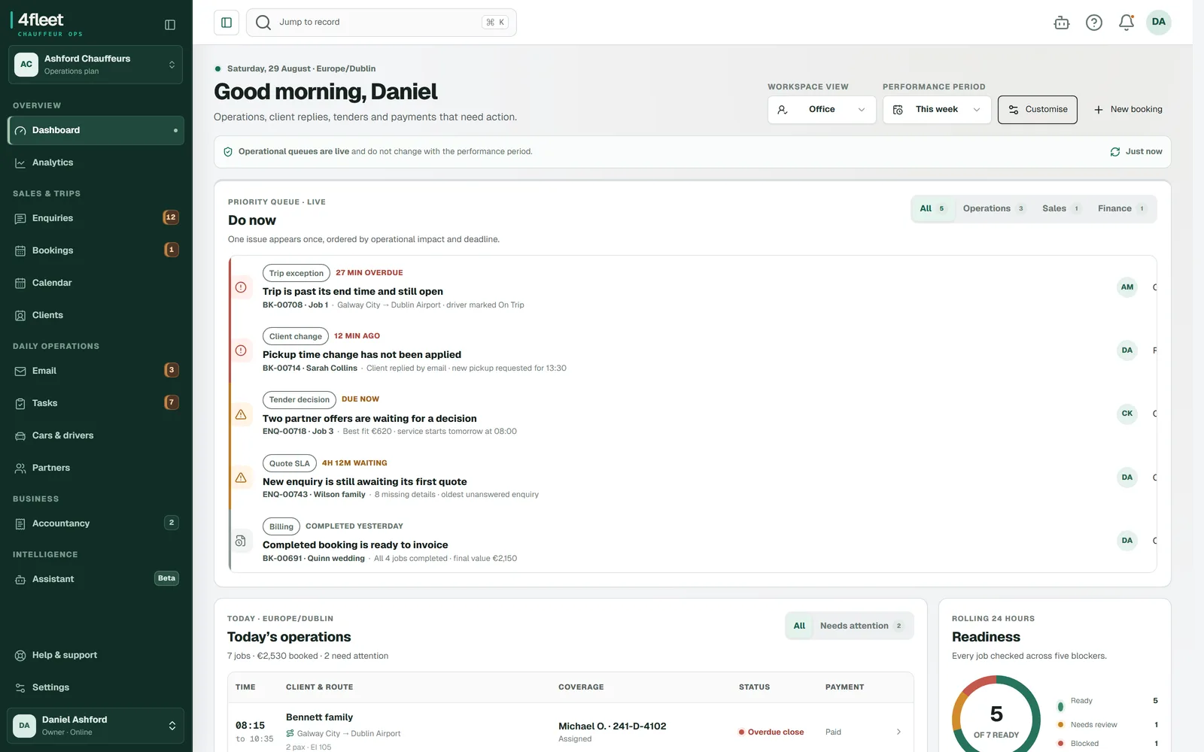Image resolution: width=1204 pixels, height=752 pixels.
Task: Open Analytics from the sidebar
Action: click(x=96, y=162)
